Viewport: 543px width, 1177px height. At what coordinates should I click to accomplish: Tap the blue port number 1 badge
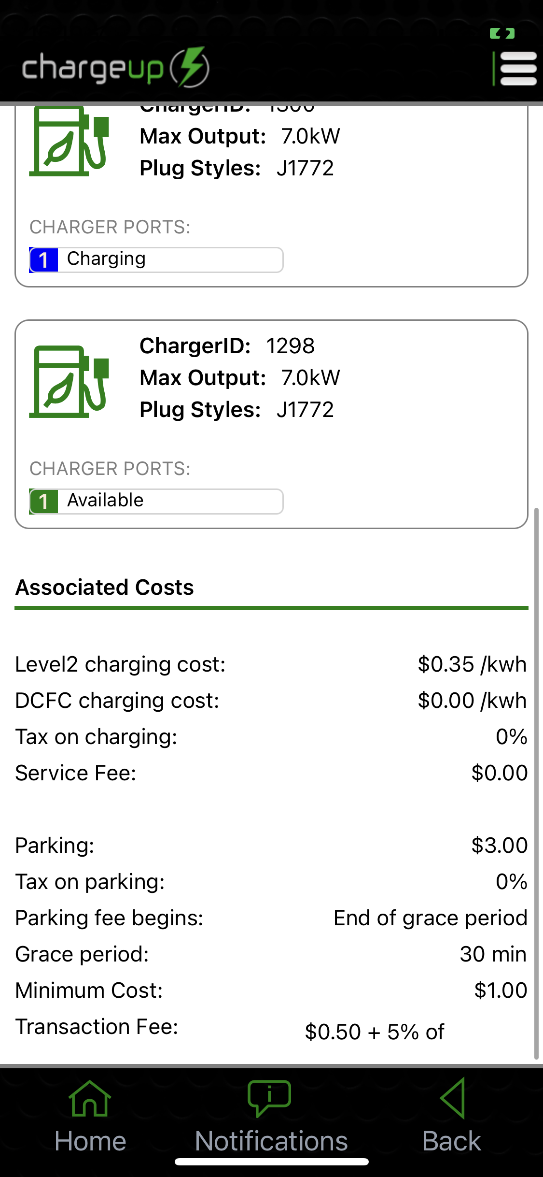pyautogui.click(x=44, y=260)
